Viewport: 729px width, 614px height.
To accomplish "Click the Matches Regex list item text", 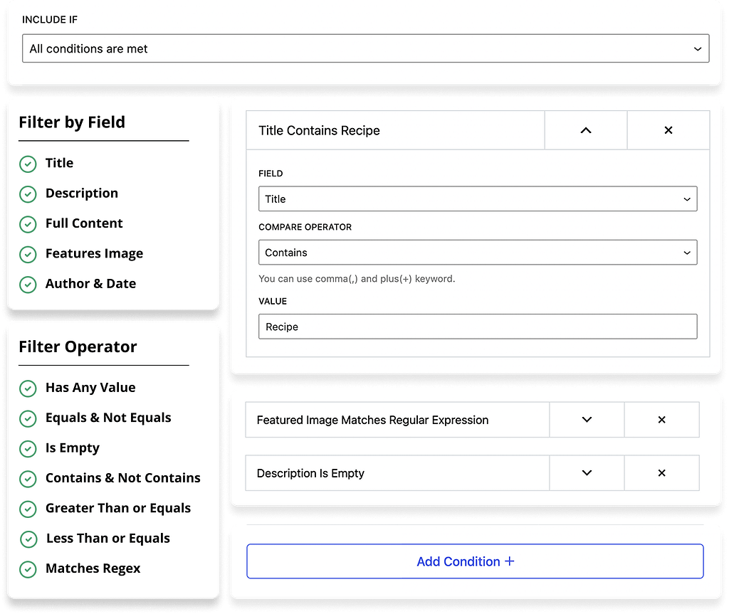I will point(93,568).
